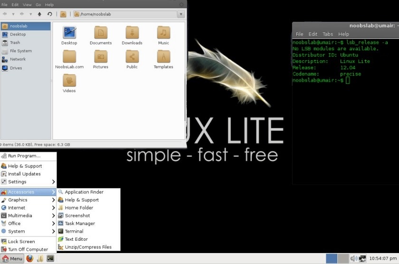Launch Task Manager from Accessories
Image resolution: width=399 pixels, height=264 pixels.
(88, 223)
